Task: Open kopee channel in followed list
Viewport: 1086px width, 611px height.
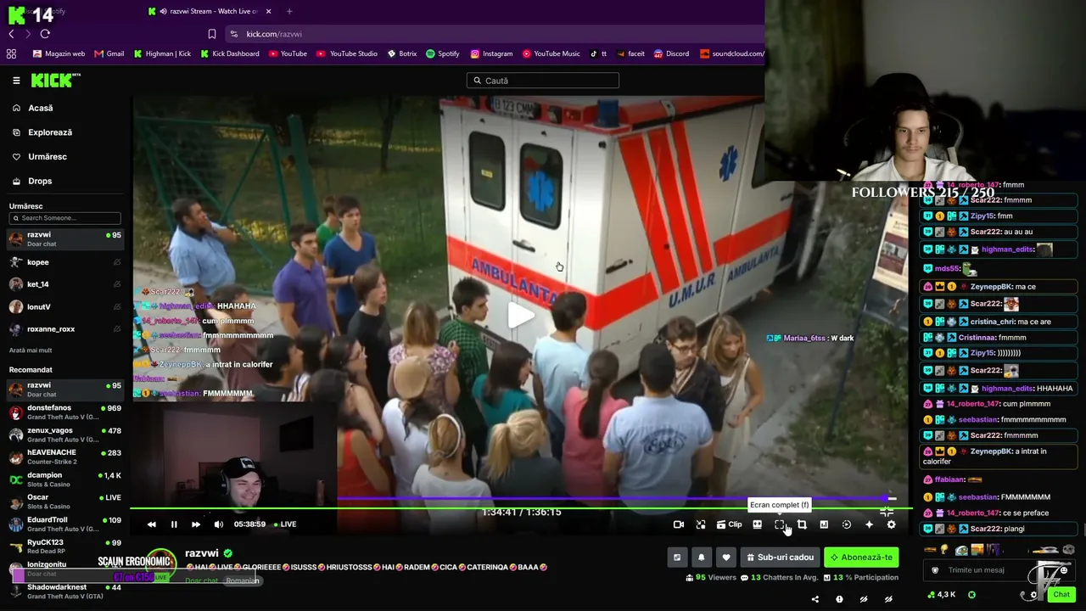Action: [65, 262]
